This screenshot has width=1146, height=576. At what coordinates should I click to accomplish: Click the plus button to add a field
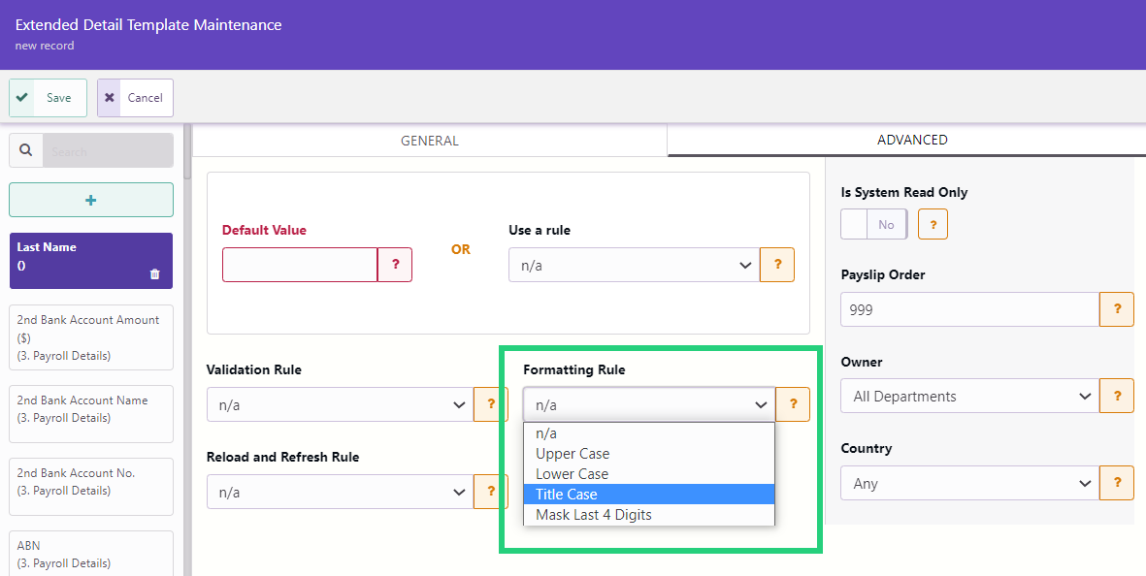pos(91,200)
